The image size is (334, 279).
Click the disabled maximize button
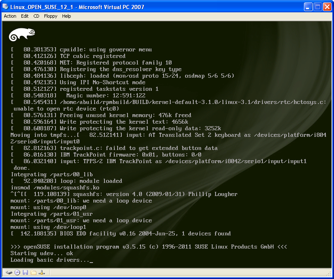[x=318, y=7]
